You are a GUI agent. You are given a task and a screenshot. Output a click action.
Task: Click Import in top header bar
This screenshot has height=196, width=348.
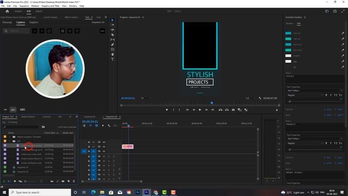click(18, 11)
